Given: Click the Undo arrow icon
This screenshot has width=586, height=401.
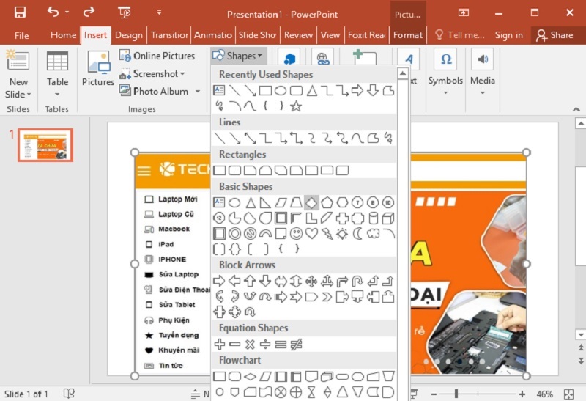Looking at the screenshot, I should (x=53, y=12).
